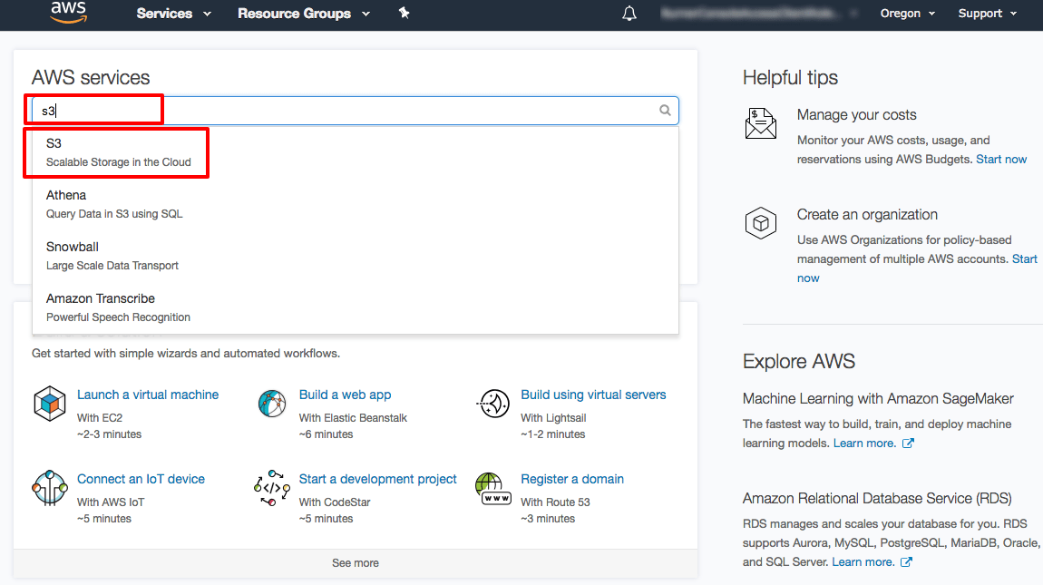Click in the AWS services search field
1043x585 pixels.
(356, 111)
